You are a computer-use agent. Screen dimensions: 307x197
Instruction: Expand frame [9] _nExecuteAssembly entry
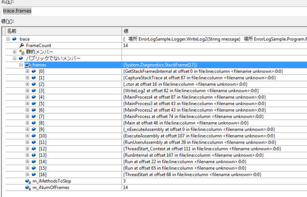click(x=28, y=129)
